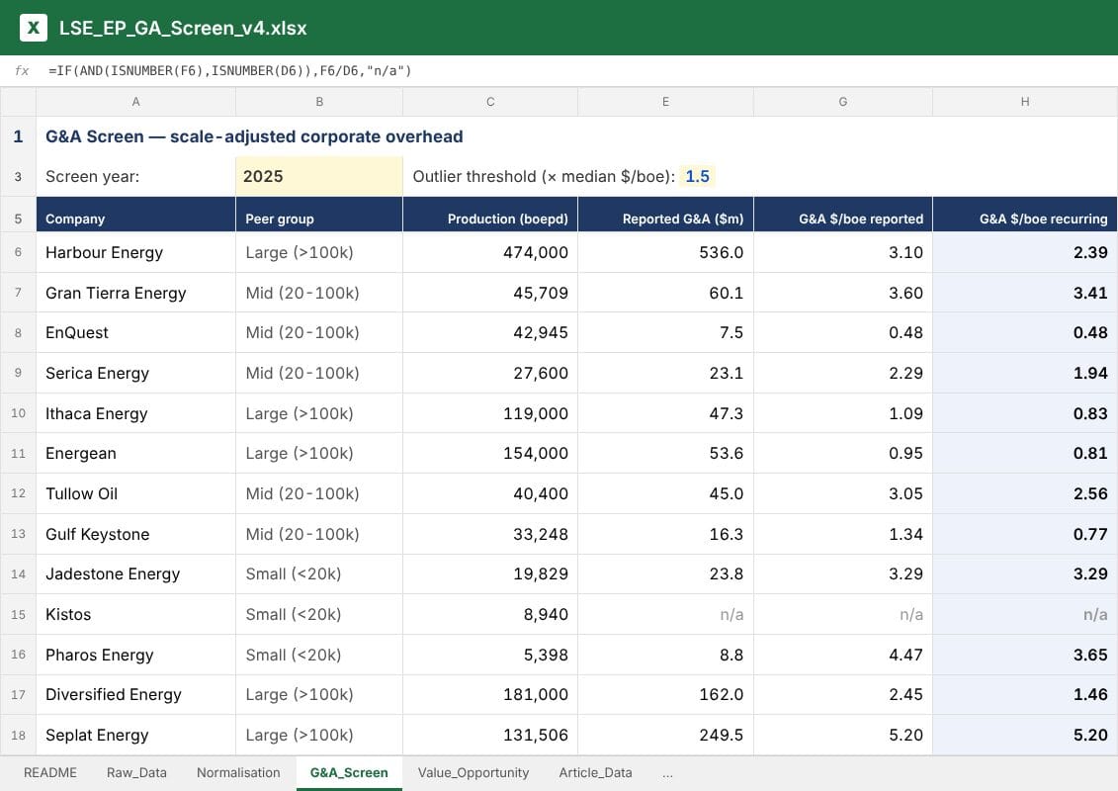Click Seplat Energy $/boe reported 5.20
The width and height of the screenshot is (1118, 791).
[843, 735]
